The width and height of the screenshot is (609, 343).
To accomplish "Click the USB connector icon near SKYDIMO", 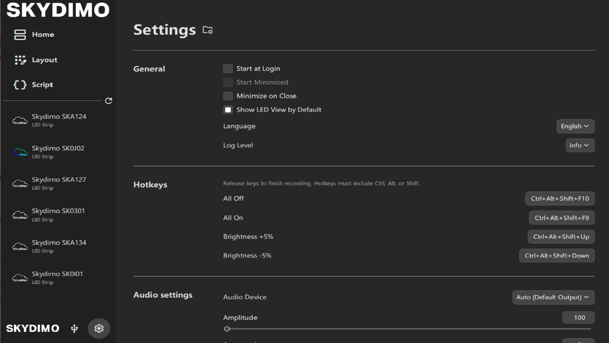I will tap(74, 328).
